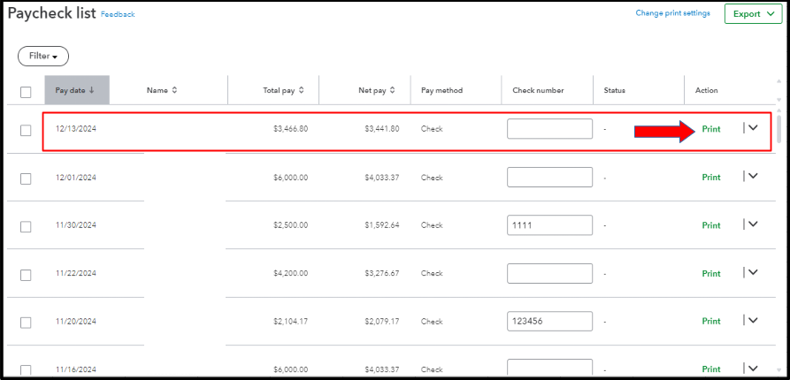Click check number field containing 1111
The image size is (790, 380).
pos(549,225)
